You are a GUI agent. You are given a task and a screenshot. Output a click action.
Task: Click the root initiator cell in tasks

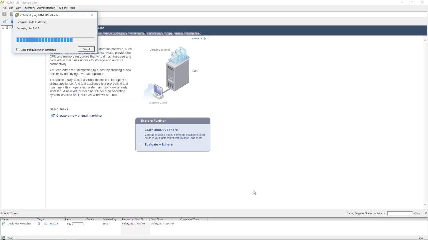[106, 224]
